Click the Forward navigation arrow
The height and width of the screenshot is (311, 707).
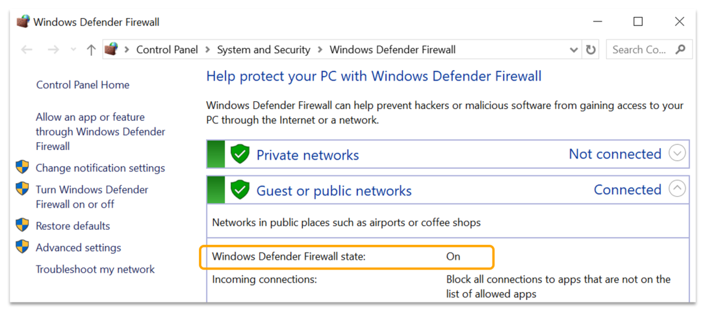click(x=53, y=50)
